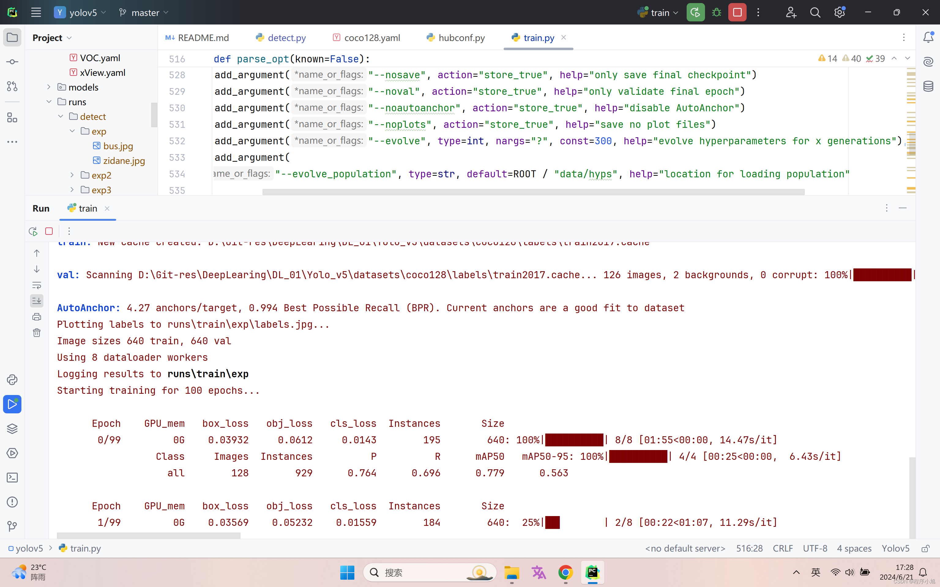The height and width of the screenshot is (587, 940).
Task: Click the Yolov5 interpreter in status bar
Action: click(x=895, y=548)
